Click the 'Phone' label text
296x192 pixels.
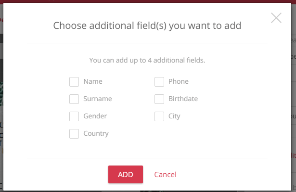click(x=179, y=81)
